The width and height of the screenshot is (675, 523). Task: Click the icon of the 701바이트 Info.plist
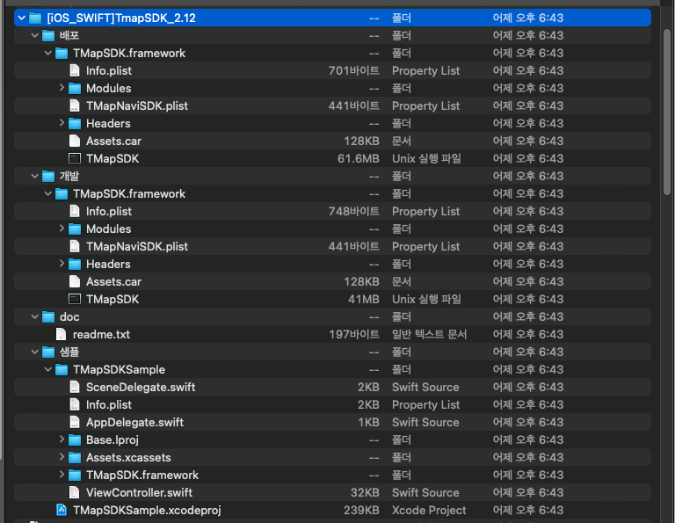coord(75,70)
